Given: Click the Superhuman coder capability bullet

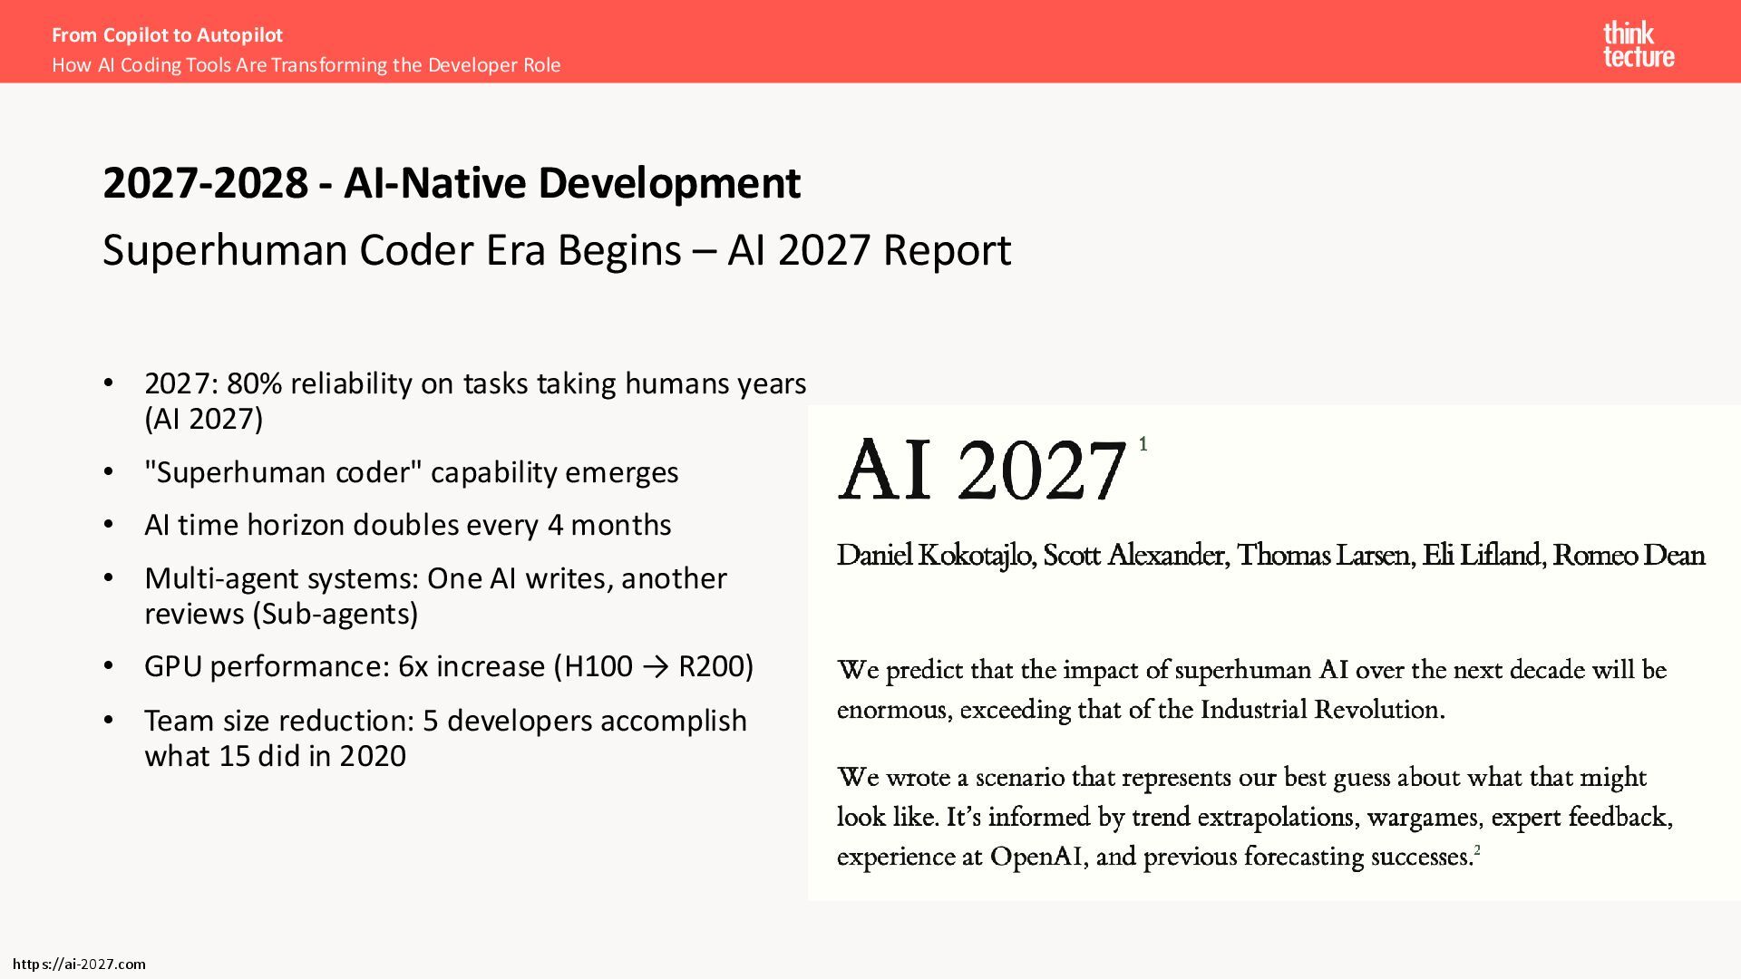Looking at the screenshot, I should 411,472.
